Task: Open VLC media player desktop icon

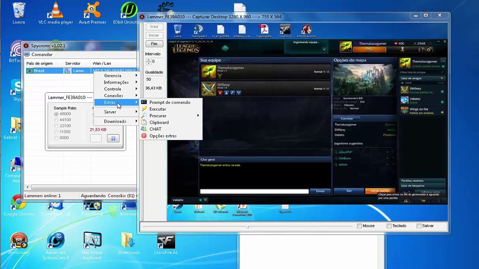Action: (55, 11)
